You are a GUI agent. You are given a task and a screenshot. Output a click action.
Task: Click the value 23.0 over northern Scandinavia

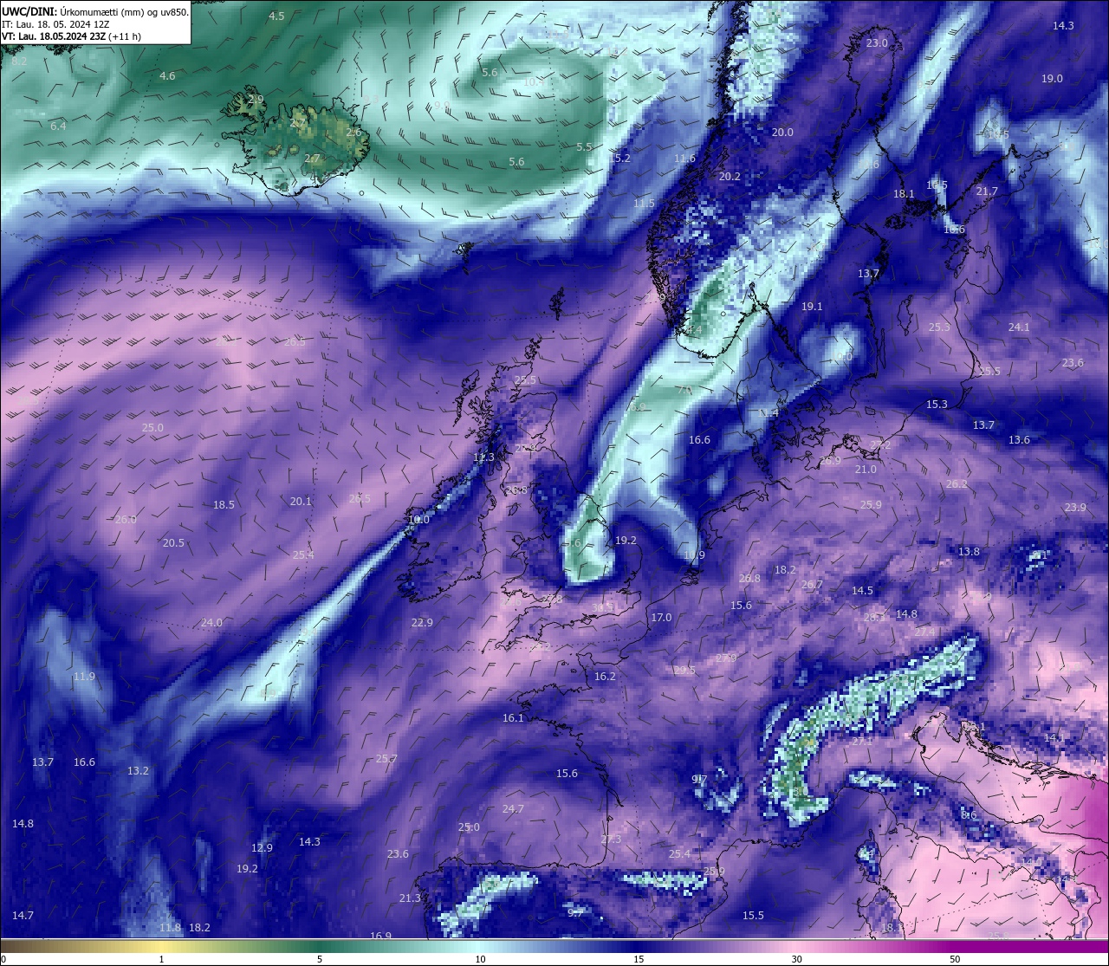(x=878, y=43)
